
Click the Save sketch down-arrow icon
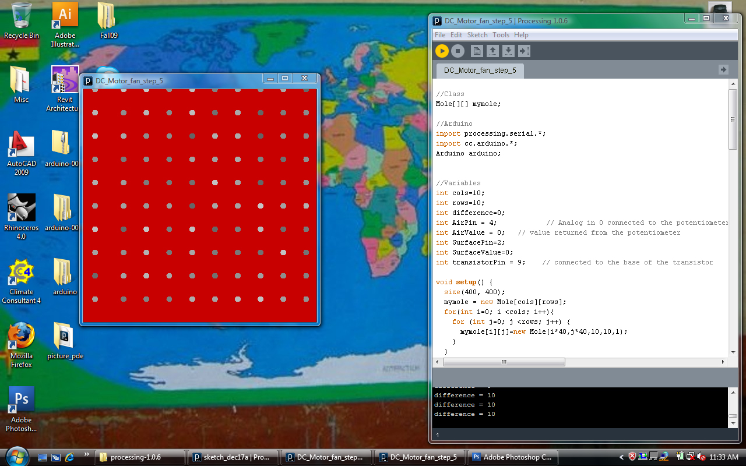pyautogui.click(x=508, y=51)
